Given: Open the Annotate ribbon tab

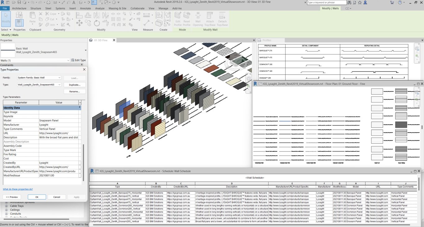Looking at the screenshot, I should point(85,8).
